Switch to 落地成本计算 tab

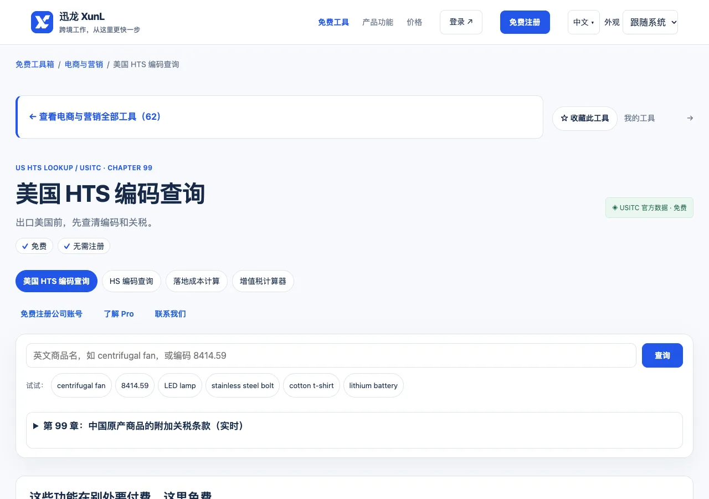click(197, 281)
